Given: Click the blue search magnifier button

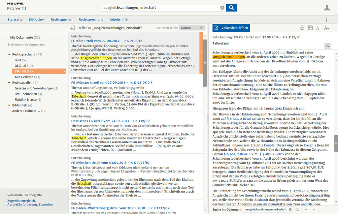Looking at the screenshot, I should pyautogui.click(x=231, y=8).
